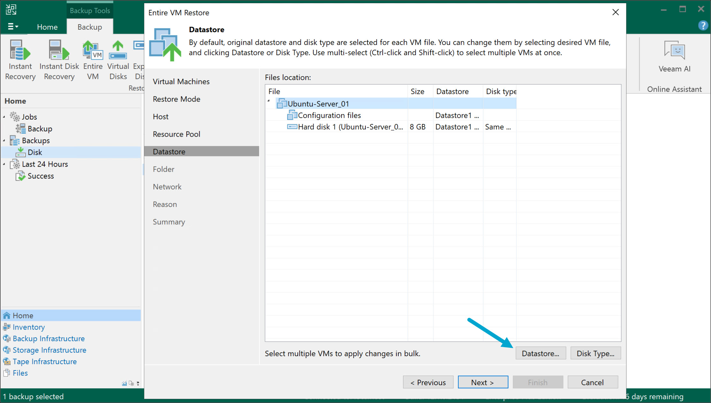This screenshot has height=403, width=711.
Task: Collapse the Jobs tree node
Action: pyautogui.click(x=4, y=117)
